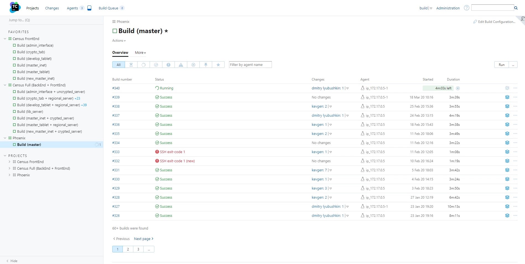Hide the sidebar
This screenshot has width=525, height=264.
click(x=12, y=261)
